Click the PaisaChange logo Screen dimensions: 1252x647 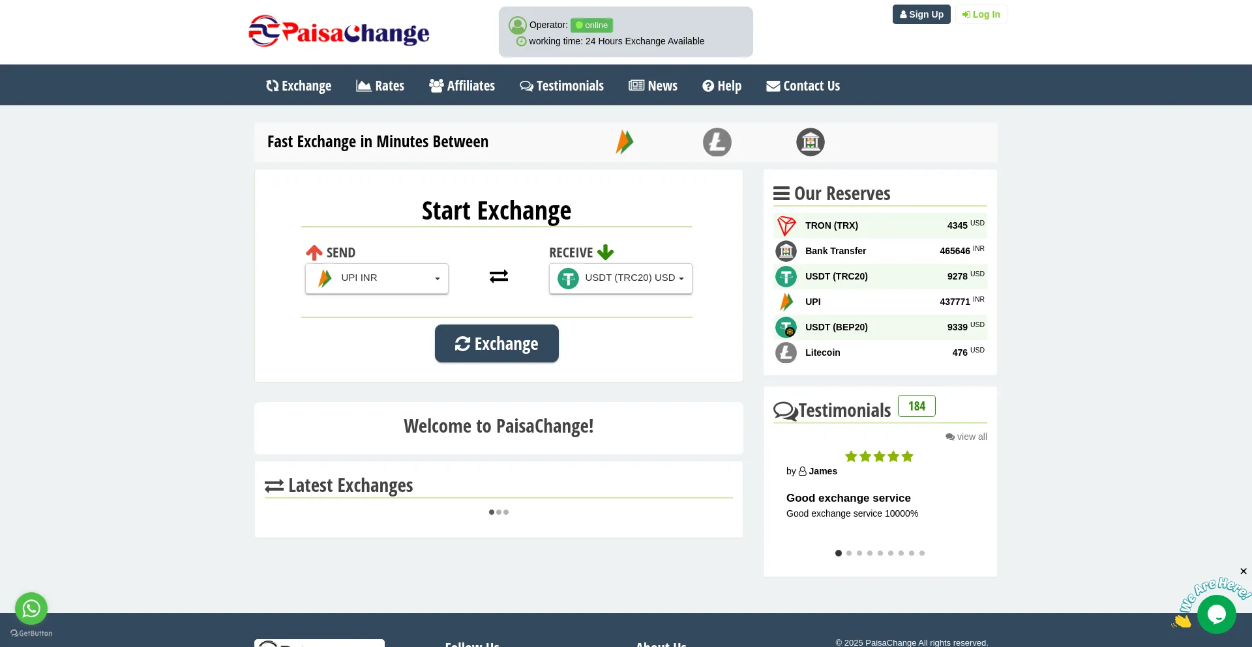point(339,31)
